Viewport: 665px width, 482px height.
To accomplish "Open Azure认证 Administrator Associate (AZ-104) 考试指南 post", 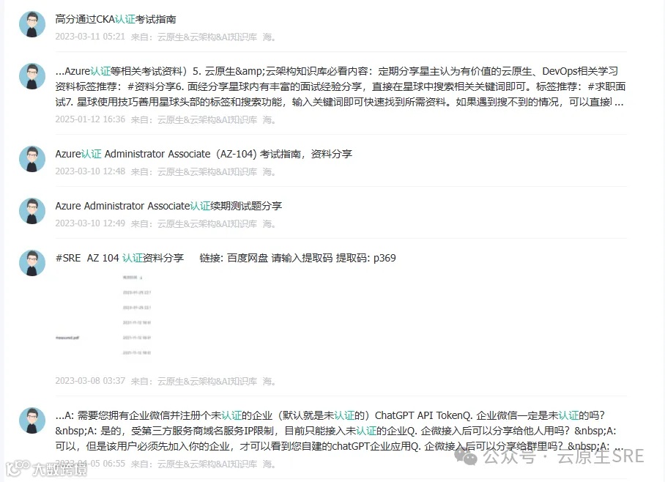I will [204, 154].
